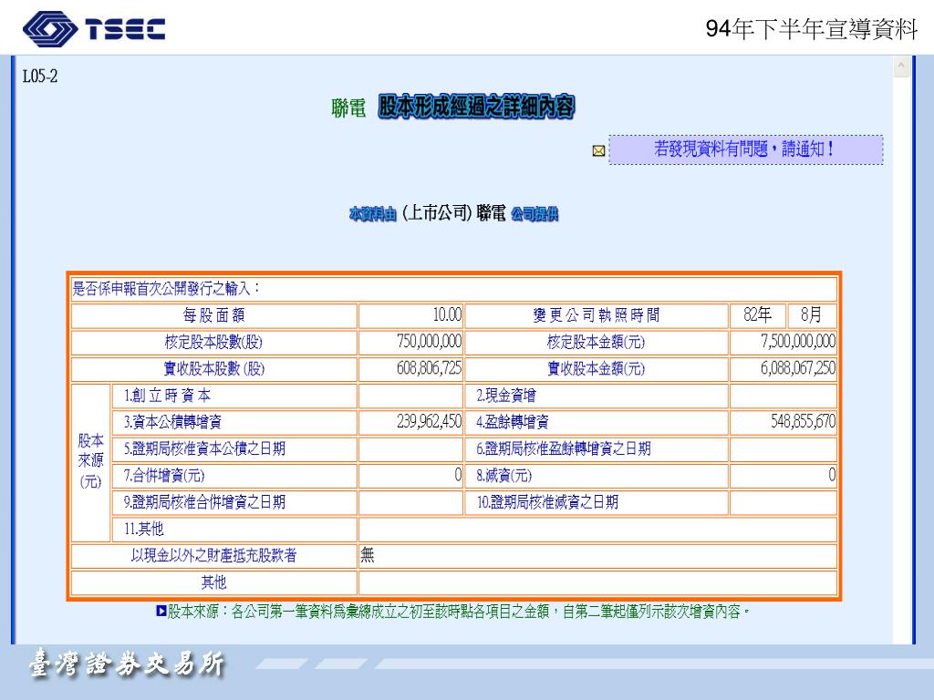
Task: Click the '94年下半年宣導資料' title
Action: [811, 28]
